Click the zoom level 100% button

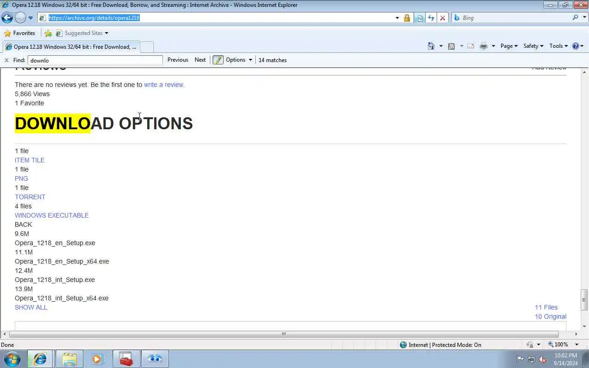click(x=558, y=345)
